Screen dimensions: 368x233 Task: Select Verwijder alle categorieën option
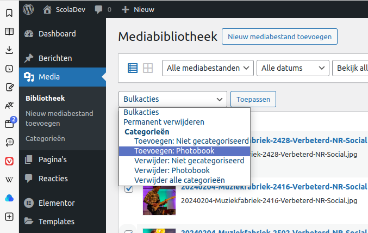[x=179, y=180]
